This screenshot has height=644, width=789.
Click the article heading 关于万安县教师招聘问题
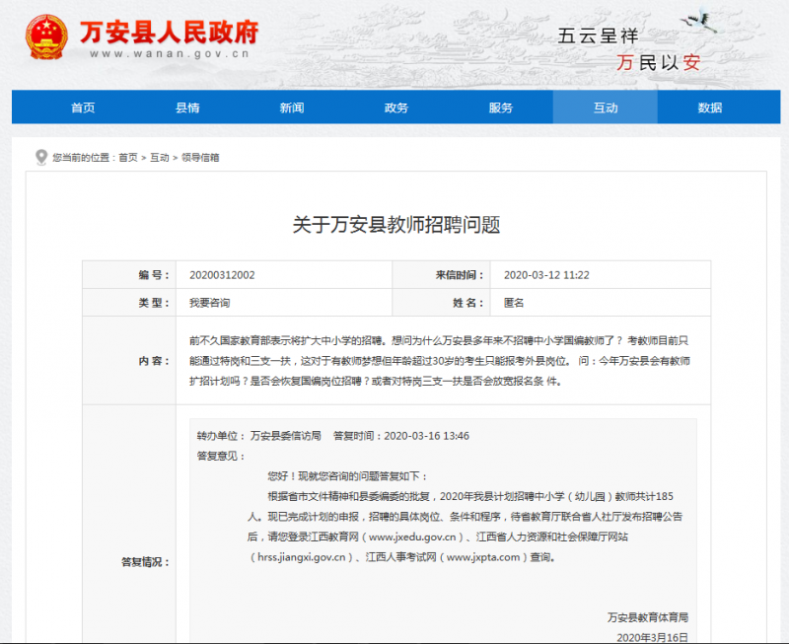[396, 225]
